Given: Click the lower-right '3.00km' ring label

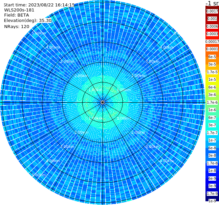Looking at the screenshot, I should pyautogui.click(x=153, y=147).
